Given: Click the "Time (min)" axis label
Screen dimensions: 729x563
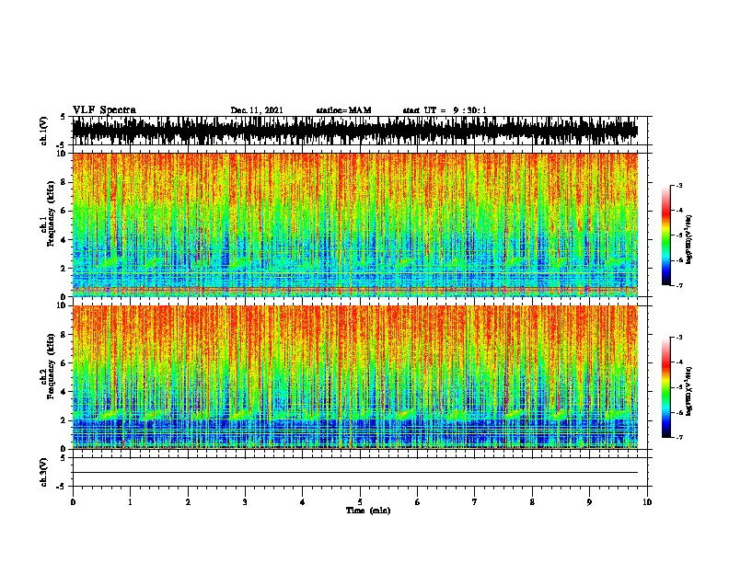Looking at the screenshot, I should (x=368, y=511).
